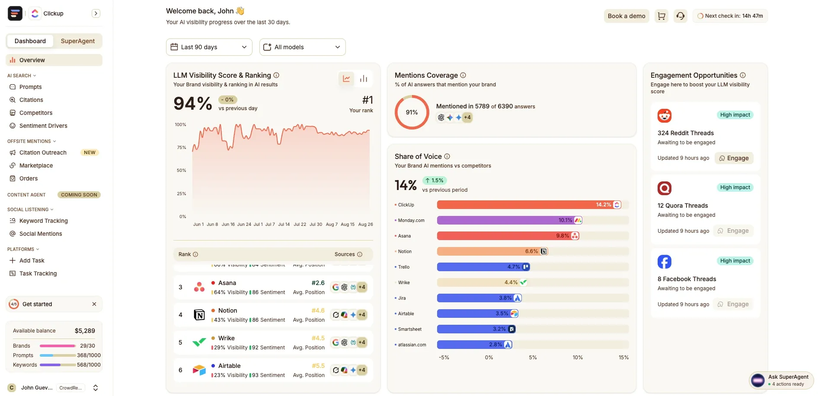Switch chart to bar graph view
818x396 pixels.
[x=364, y=79]
